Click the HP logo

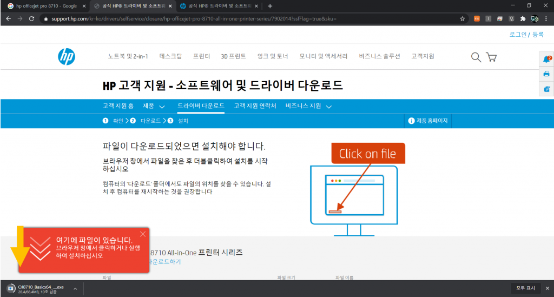66,56
